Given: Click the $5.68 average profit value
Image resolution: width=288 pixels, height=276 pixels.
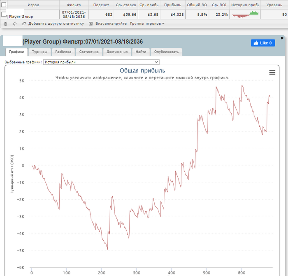Looking at the screenshot, I should [x=153, y=14].
